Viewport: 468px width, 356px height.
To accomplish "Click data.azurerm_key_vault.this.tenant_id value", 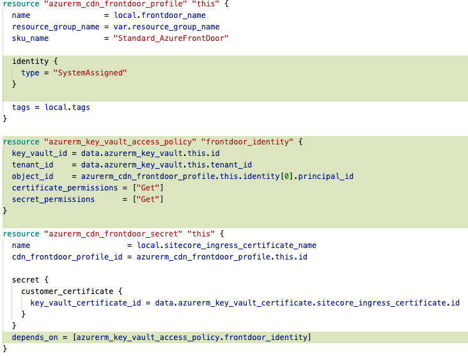I will (x=166, y=165).
